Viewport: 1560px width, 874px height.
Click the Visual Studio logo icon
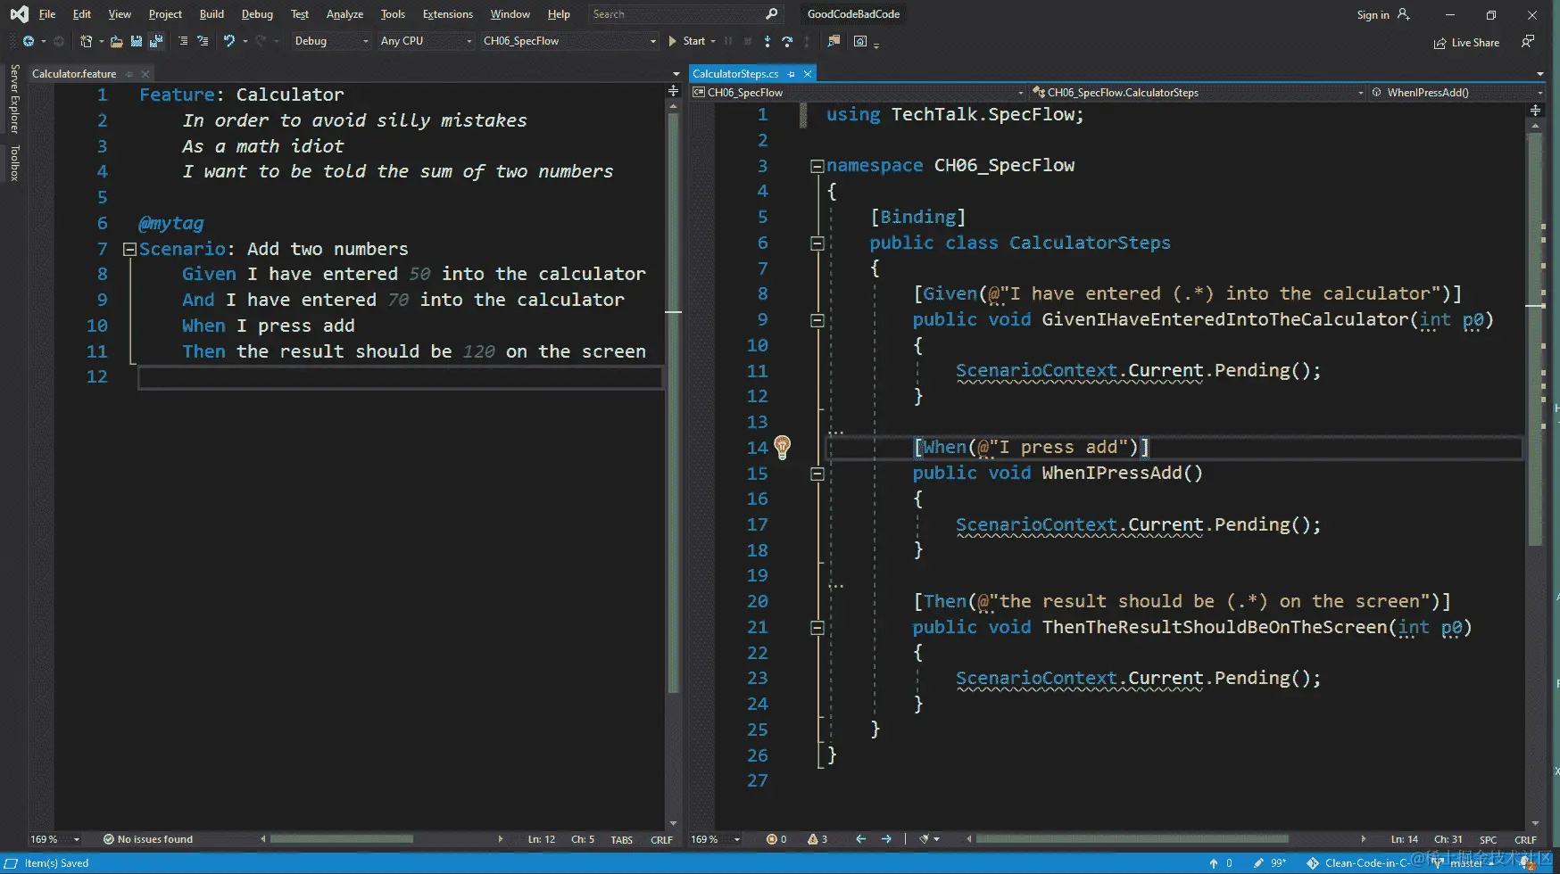pos(19,14)
